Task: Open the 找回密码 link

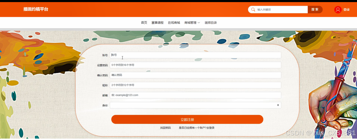Action: [x=165, y=128]
